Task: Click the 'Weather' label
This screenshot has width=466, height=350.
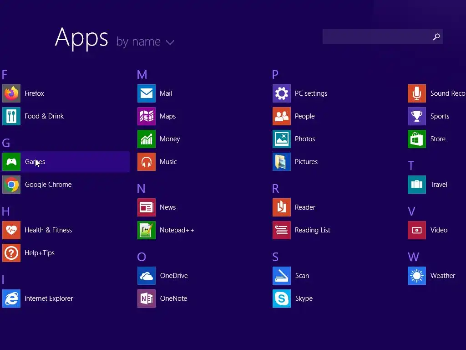Action: click(443, 276)
